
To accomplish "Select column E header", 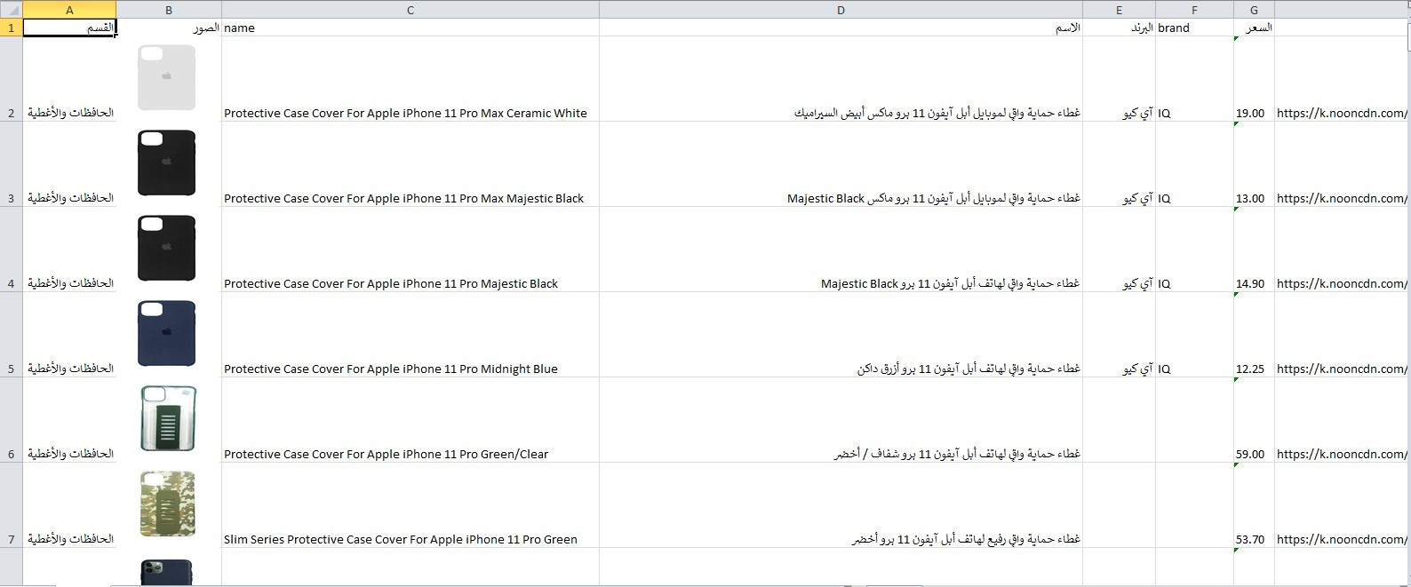I will pyautogui.click(x=1119, y=10).
